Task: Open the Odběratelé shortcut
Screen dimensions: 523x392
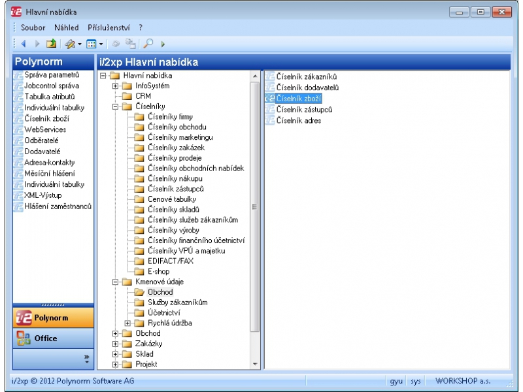Action: [41, 140]
